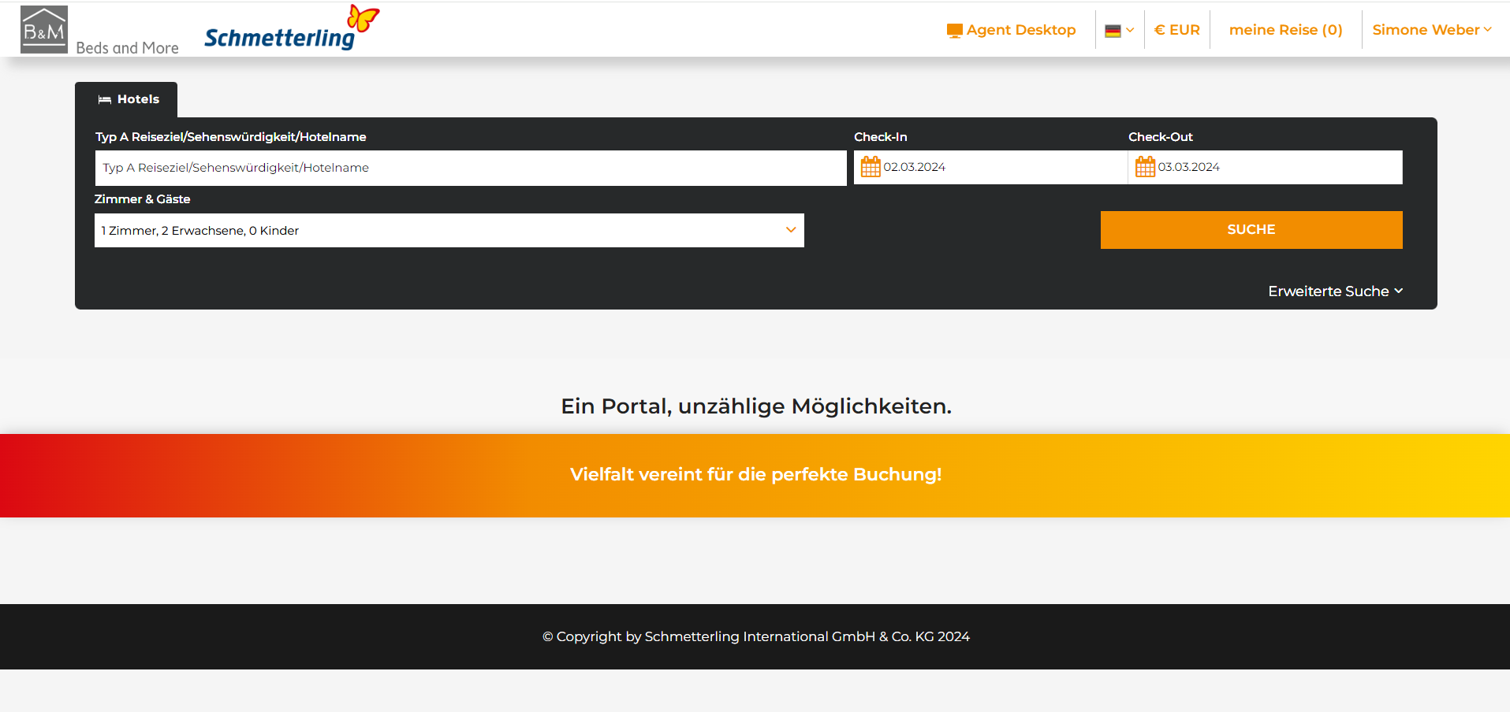Expand the Simone Weber user menu
Image resolution: width=1510 pixels, height=712 pixels.
(x=1431, y=30)
